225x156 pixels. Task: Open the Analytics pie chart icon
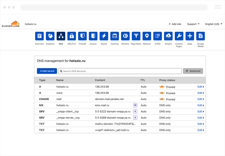pos(50,36)
